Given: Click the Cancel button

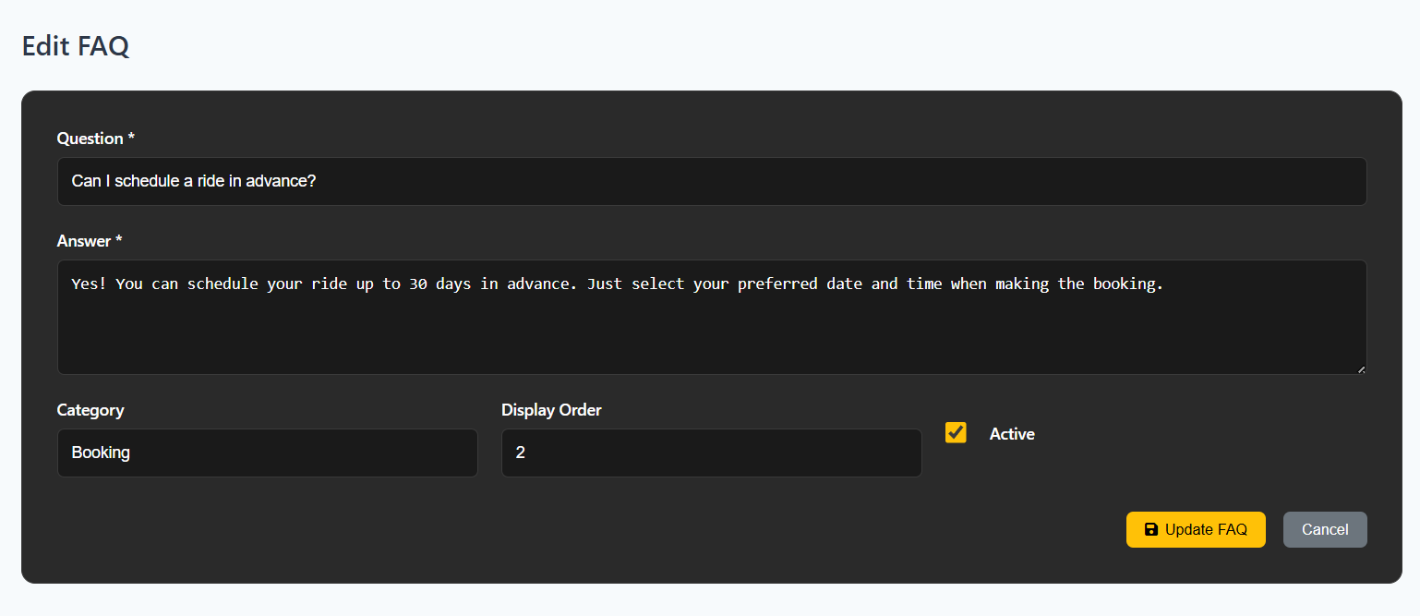Looking at the screenshot, I should (1324, 529).
